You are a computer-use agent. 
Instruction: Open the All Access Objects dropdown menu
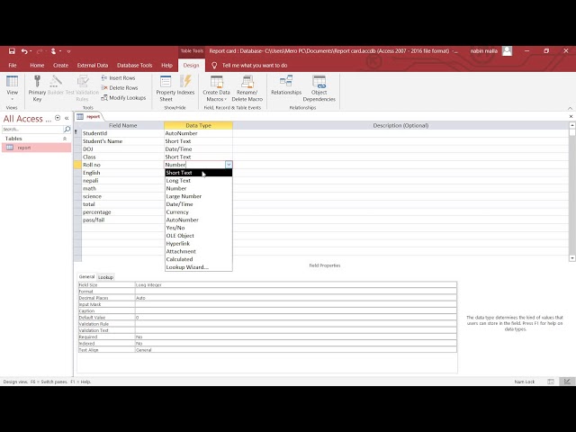[58, 118]
